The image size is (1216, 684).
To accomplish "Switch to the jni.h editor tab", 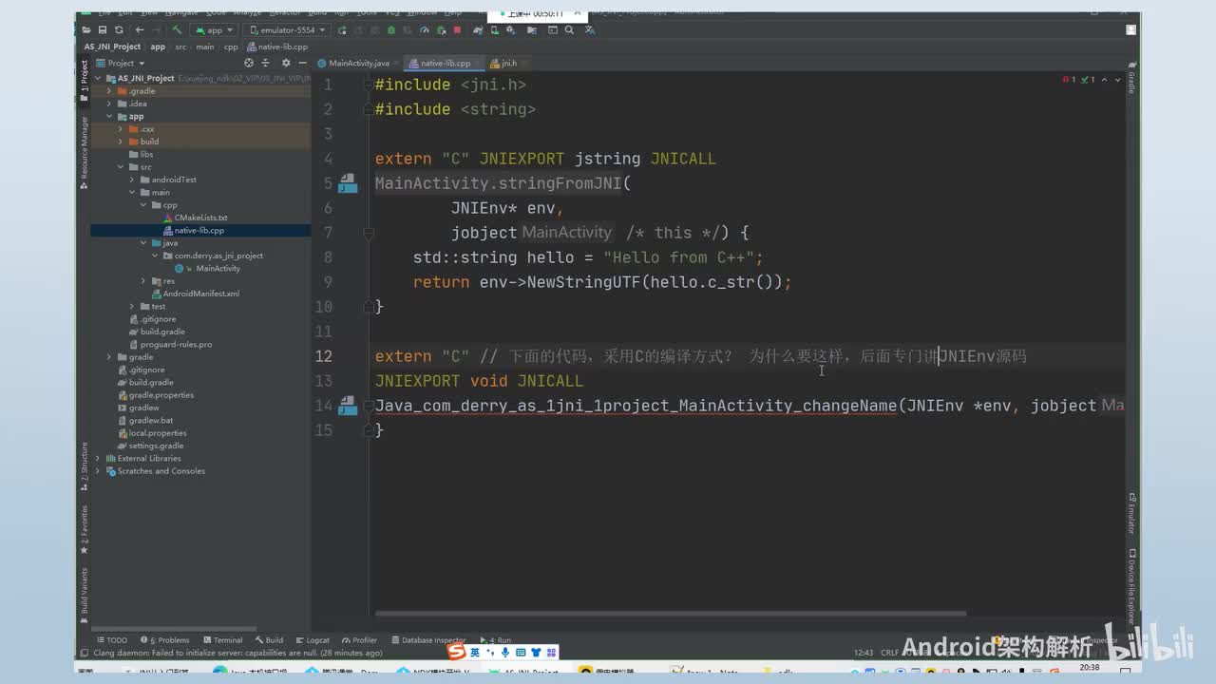I will pyautogui.click(x=508, y=64).
